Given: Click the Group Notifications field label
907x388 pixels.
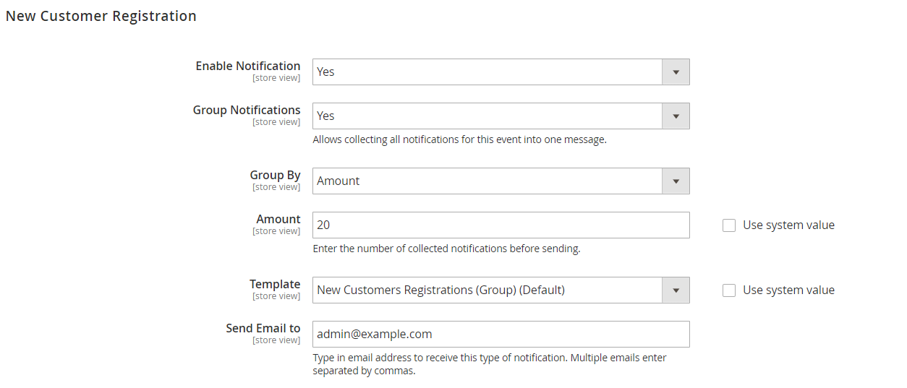Looking at the screenshot, I should tap(247, 110).
